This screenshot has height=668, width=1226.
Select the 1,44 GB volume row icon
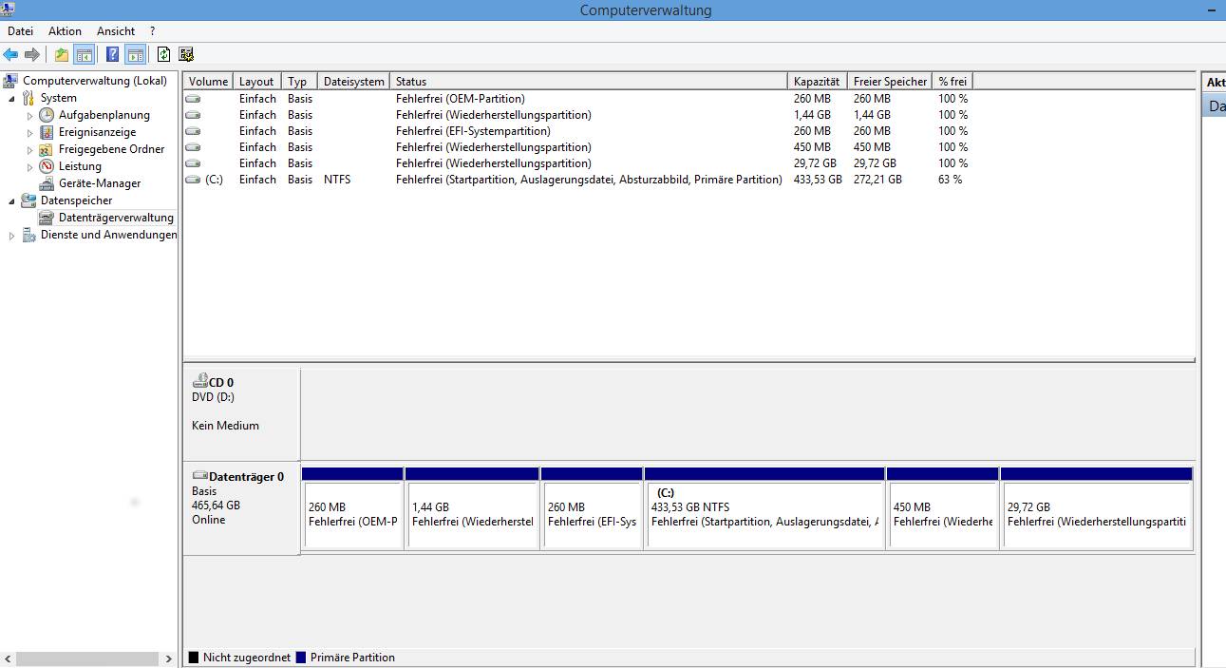click(194, 115)
